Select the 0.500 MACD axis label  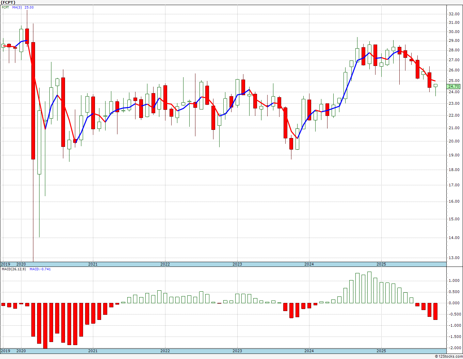454,292
